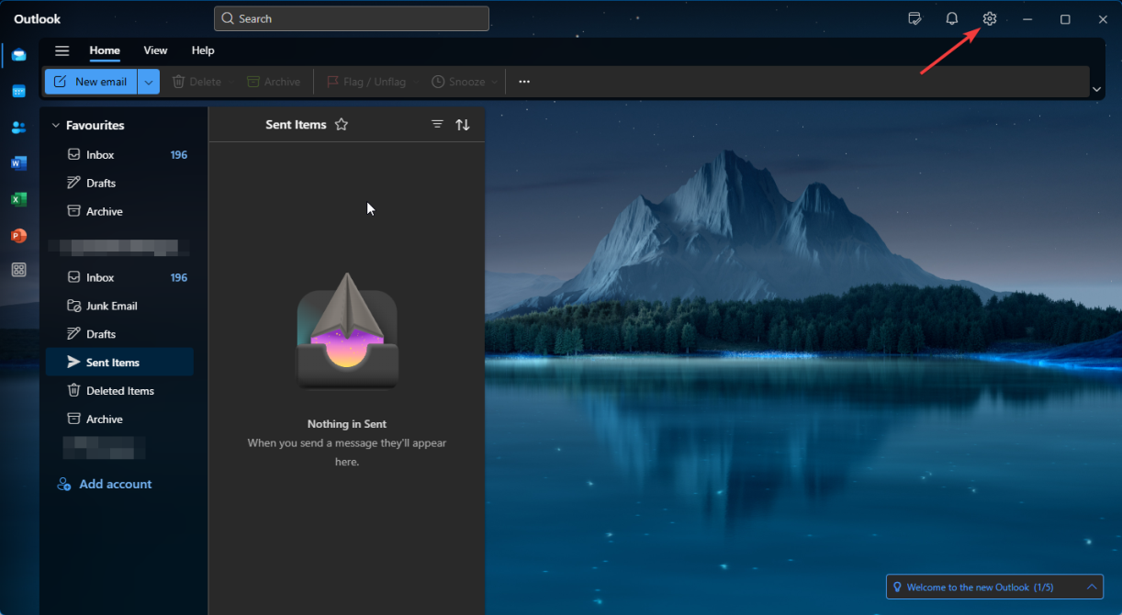
Task: Click the New email button
Action: (91, 82)
